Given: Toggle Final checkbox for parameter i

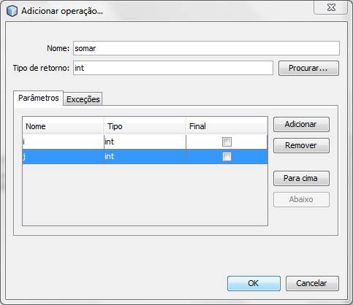Looking at the screenshot, I should coord(227,142).
